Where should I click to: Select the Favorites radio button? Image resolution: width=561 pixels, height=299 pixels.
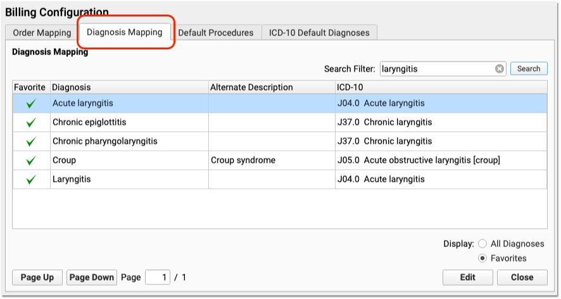click(482, 258)
